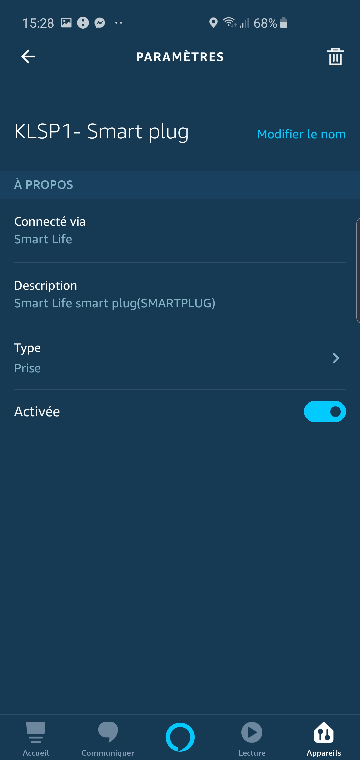This screenshot has width=360, height=760.
Task: Tap the image notification icon in status bar
Action: [66, 23]
